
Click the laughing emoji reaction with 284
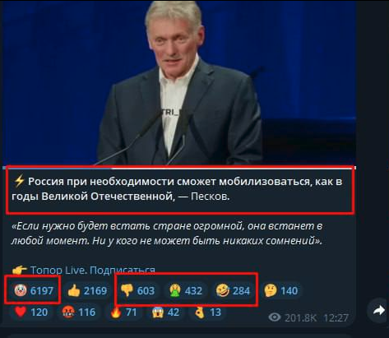tap(234, 290)
